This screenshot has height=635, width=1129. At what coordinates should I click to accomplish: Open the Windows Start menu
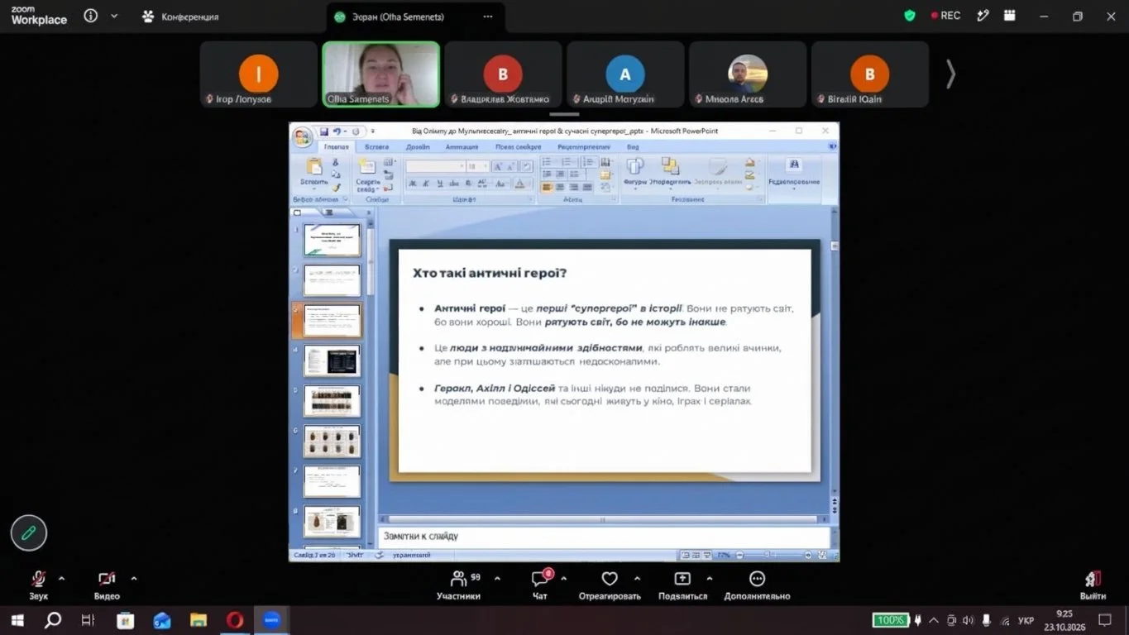(x=17, y=619)
